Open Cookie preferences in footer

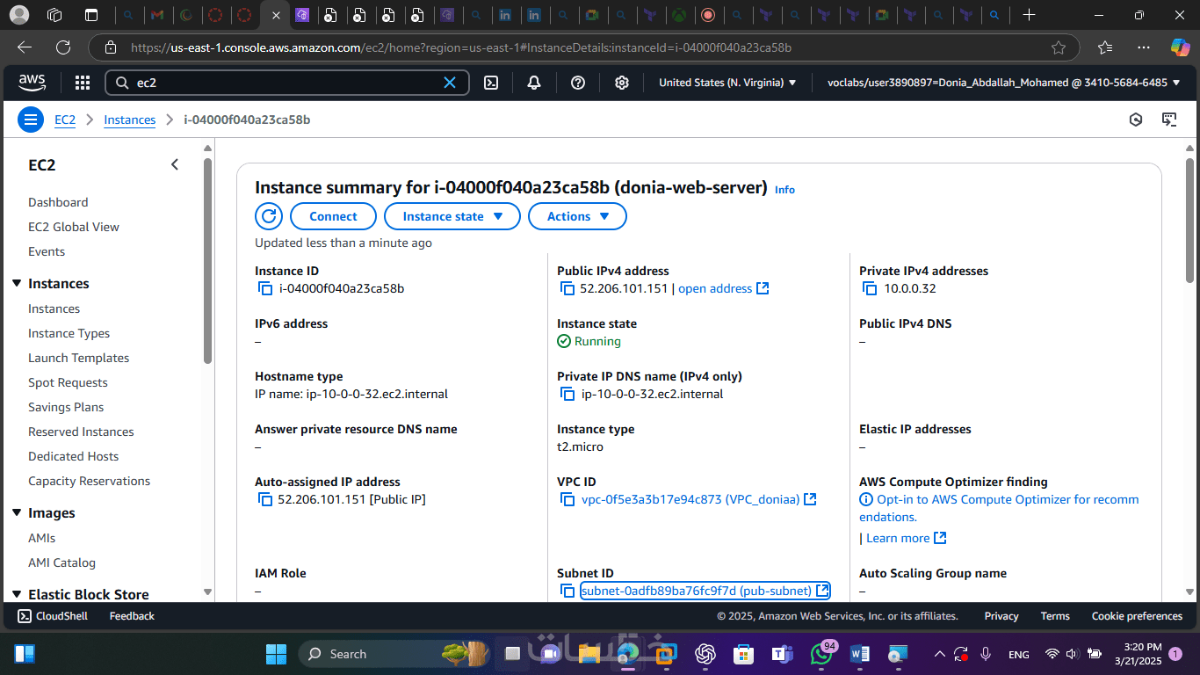1137,616
